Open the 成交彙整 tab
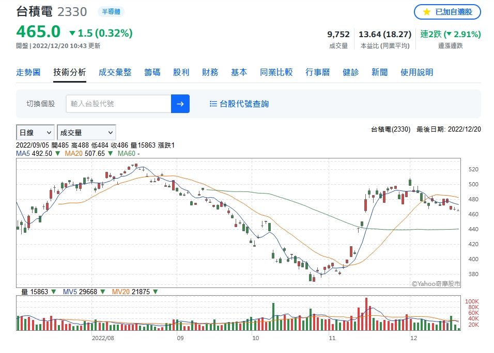 click(x=115, y=72)
